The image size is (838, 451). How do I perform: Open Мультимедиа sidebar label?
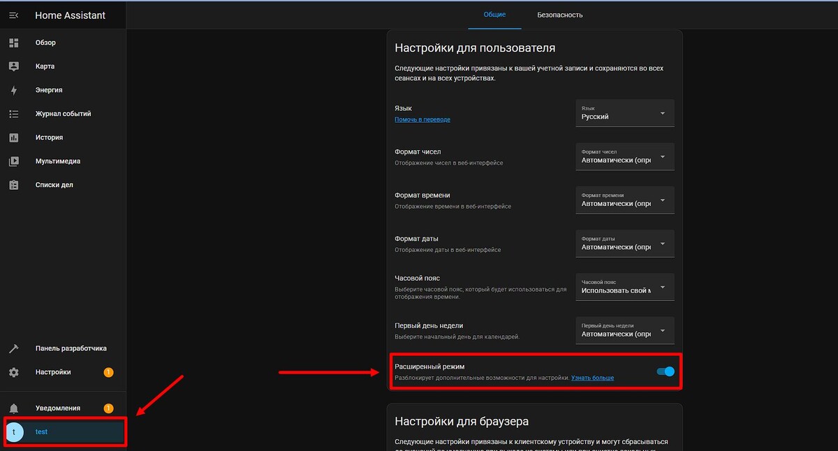coord(58,161)
